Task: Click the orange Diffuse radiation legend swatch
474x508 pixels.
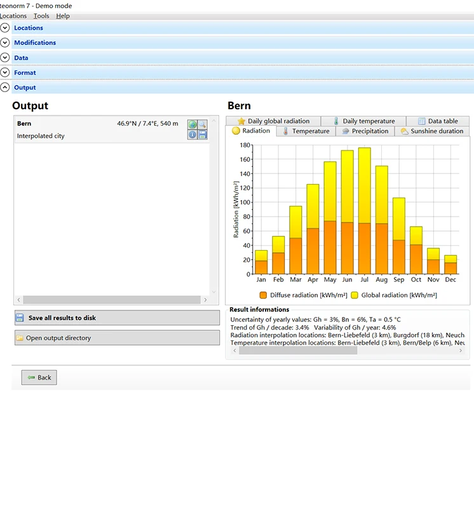Action: point(263,295)
